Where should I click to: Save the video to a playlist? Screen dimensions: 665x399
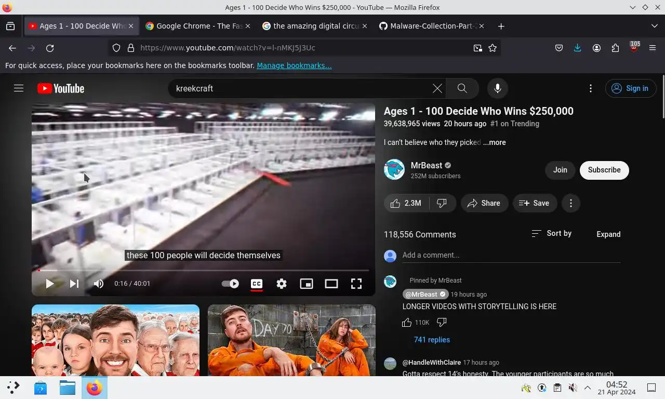click(x=535, y=203)
